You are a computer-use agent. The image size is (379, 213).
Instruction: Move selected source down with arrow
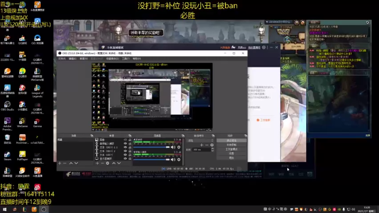[x=119, y=163]
